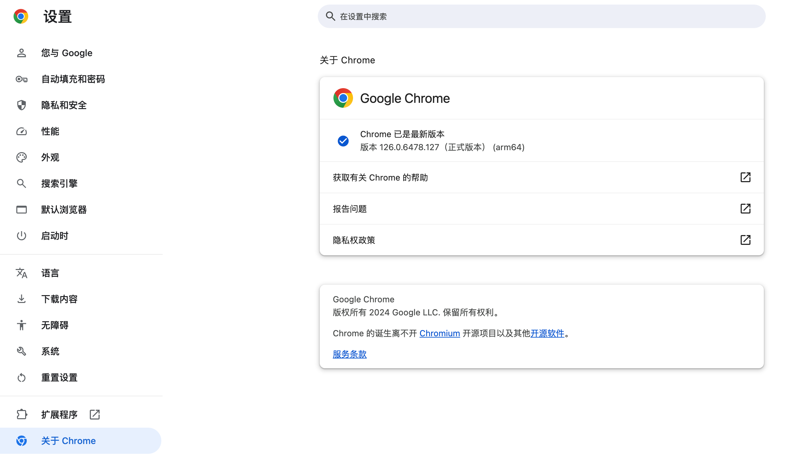Click the wrench icon for 系统
789x476 pixels.
pyautogui.click(x=22, y=351)
